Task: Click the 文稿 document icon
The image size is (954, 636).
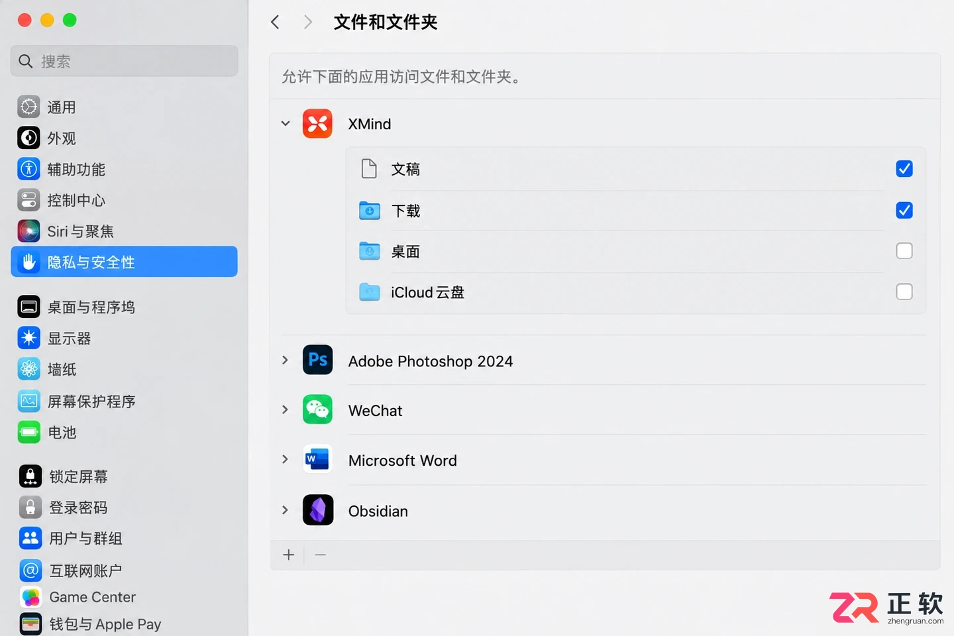Action: (x=369, y=169)
